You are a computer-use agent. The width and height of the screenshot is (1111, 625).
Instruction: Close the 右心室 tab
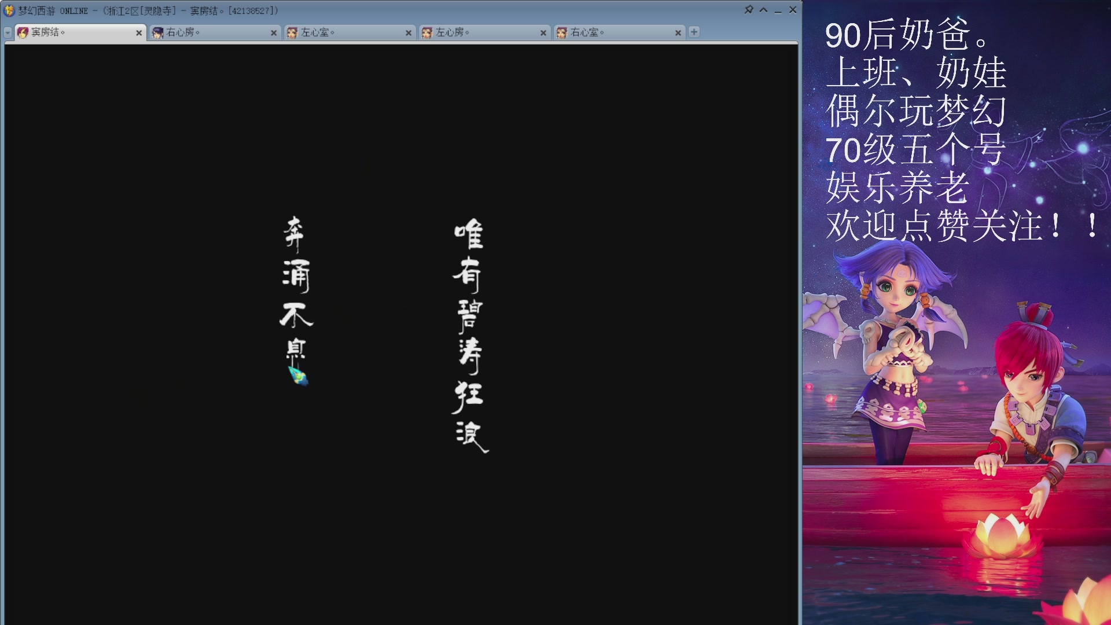[x=678, y=33]
